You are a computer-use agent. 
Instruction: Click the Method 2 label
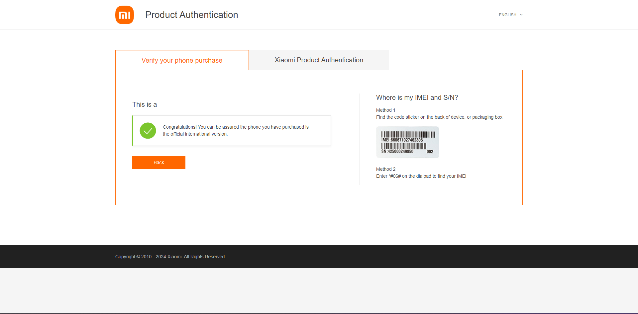pyautogui.click(x=386, y=169)
